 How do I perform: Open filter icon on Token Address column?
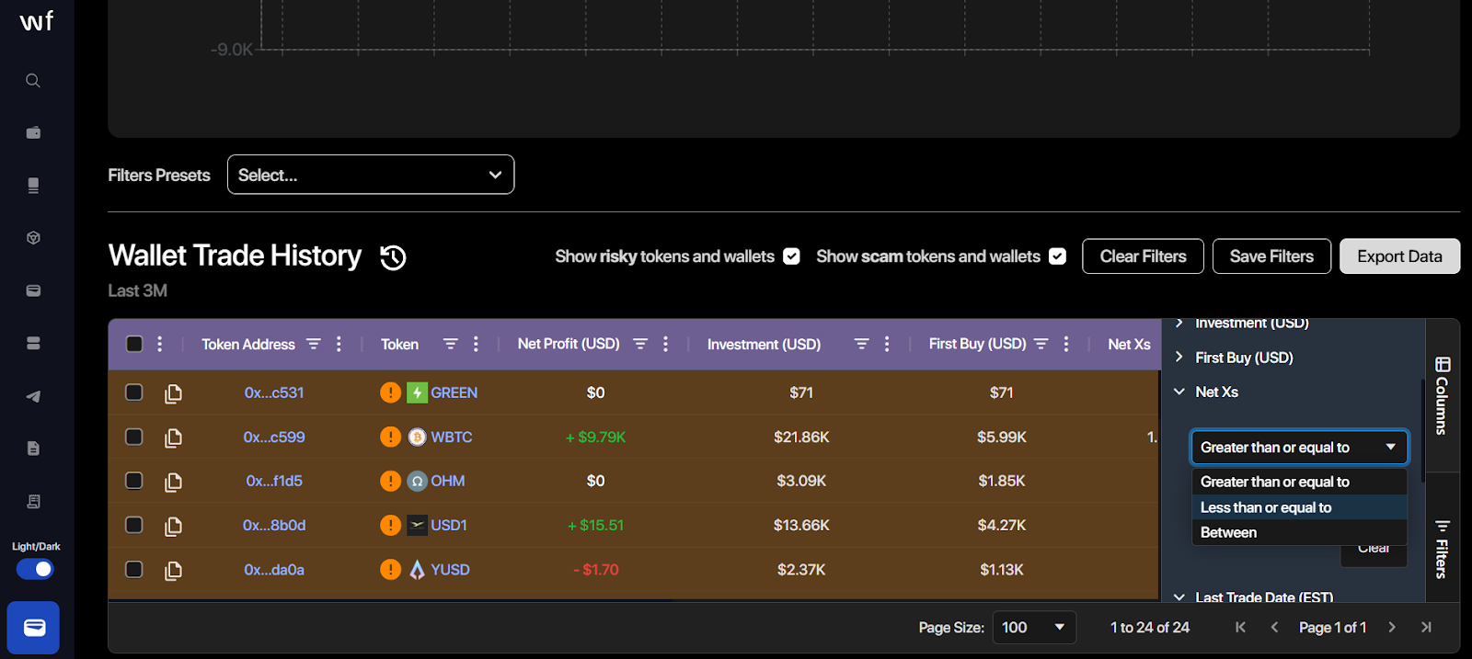pyautogui.click(x=314, y=344)
